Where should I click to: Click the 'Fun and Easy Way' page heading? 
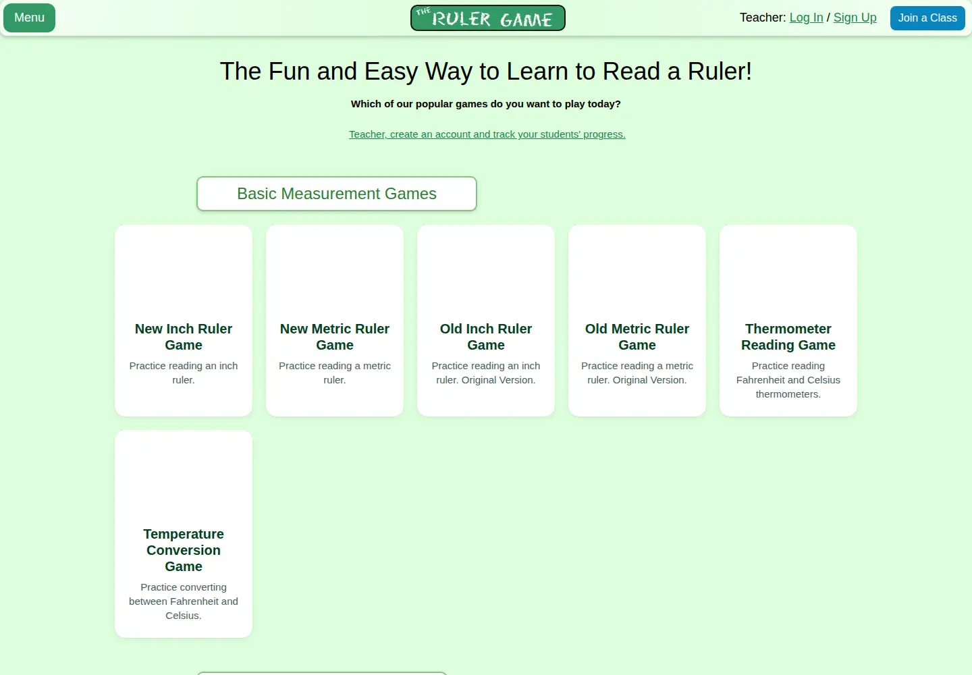[x=486, y=71]
